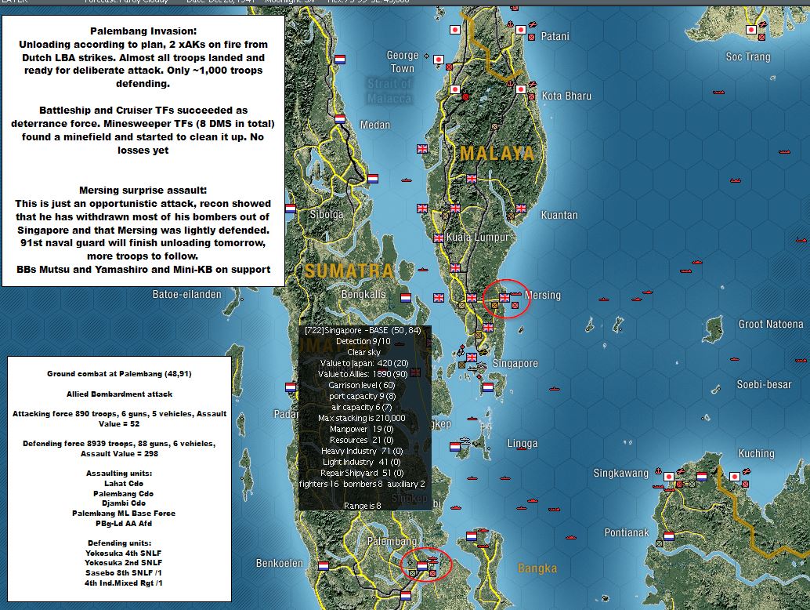The image size is (810, 610).
Task: Click the British flag base at Kuantan
Action: coord(521,209)
